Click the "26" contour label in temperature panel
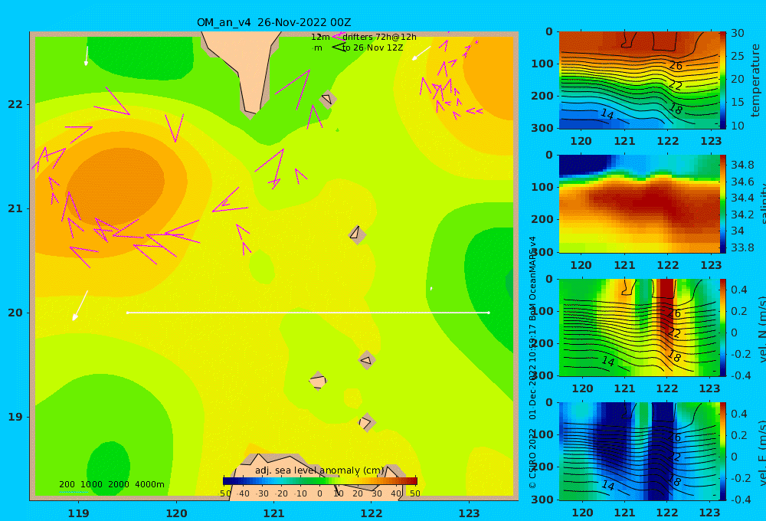This screenshot has width=766, height=521. [x=676, y=65]
